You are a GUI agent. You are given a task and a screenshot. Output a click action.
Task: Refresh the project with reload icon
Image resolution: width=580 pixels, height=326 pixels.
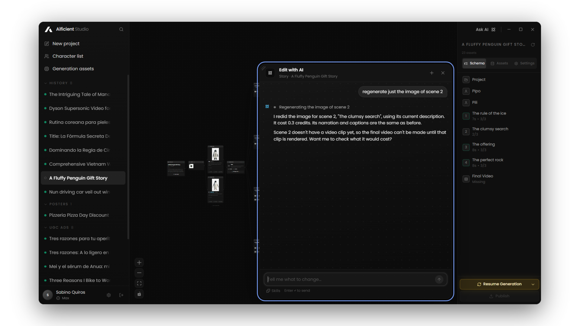pyautogui.click(x=533, y=45)
